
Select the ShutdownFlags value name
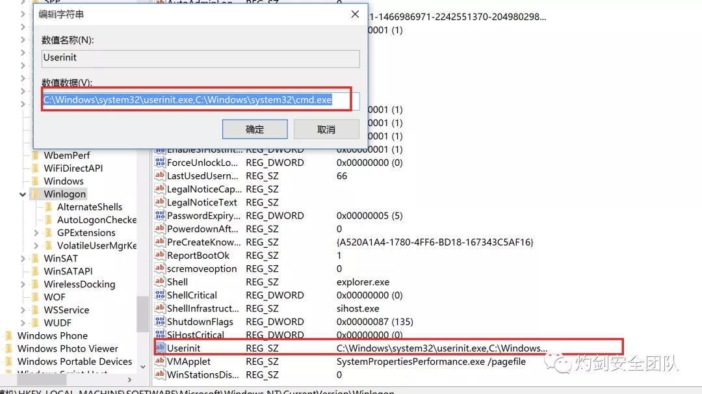pos(200,322)
